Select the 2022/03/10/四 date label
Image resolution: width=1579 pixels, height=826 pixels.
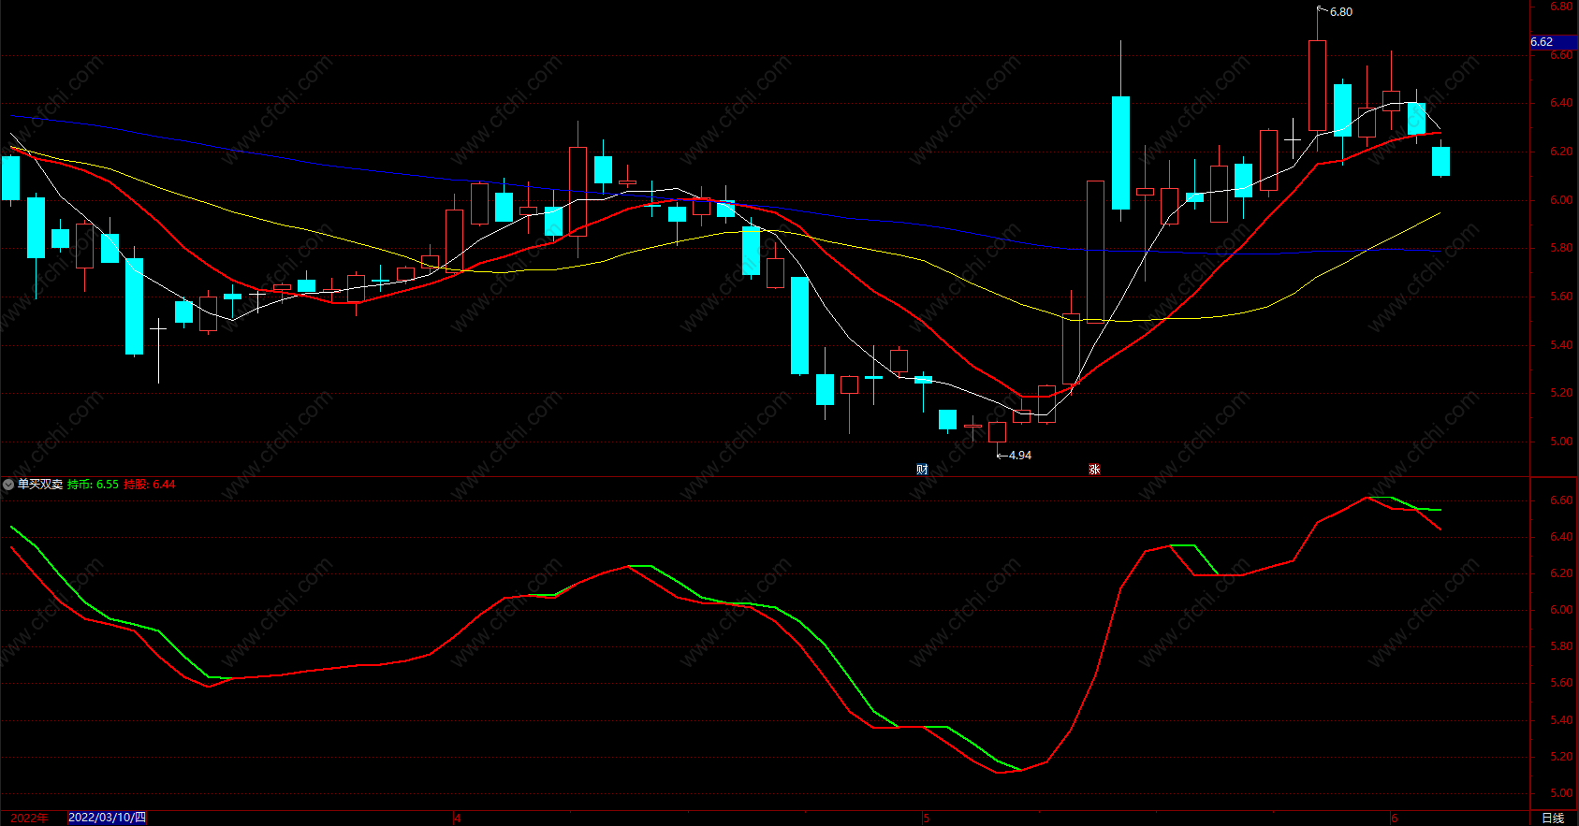click(x=108, y=818)
